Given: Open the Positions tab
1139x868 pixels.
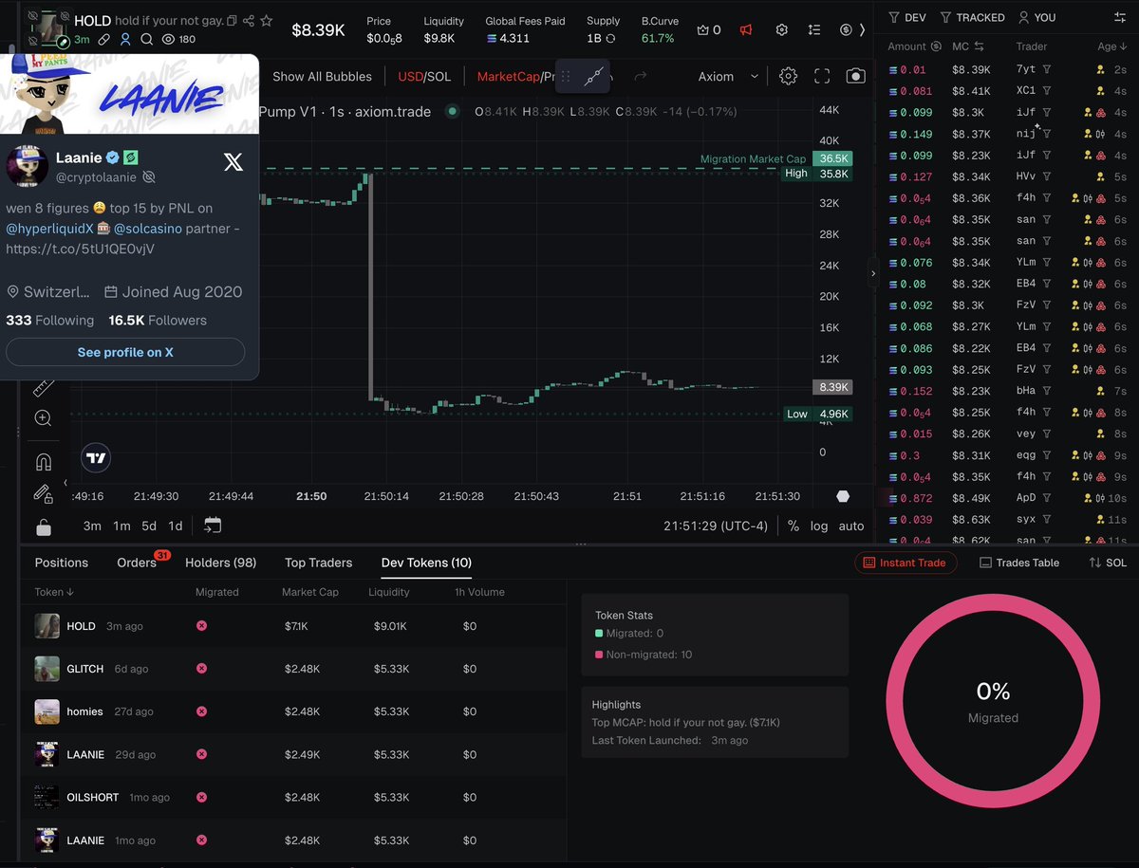Looking at the screenshot, I should coord(62,563).
